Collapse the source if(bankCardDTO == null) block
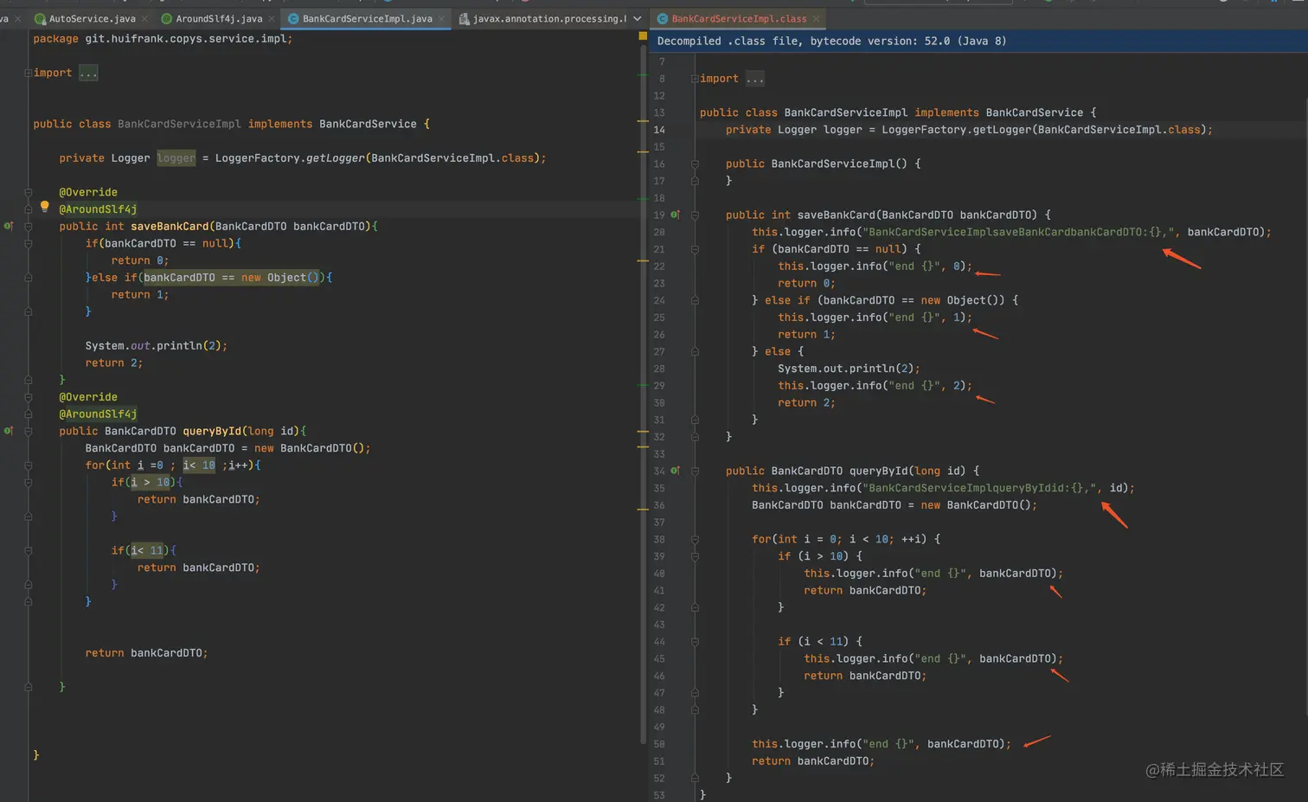Screen dimensions: 1308x802 click(28, 243)
